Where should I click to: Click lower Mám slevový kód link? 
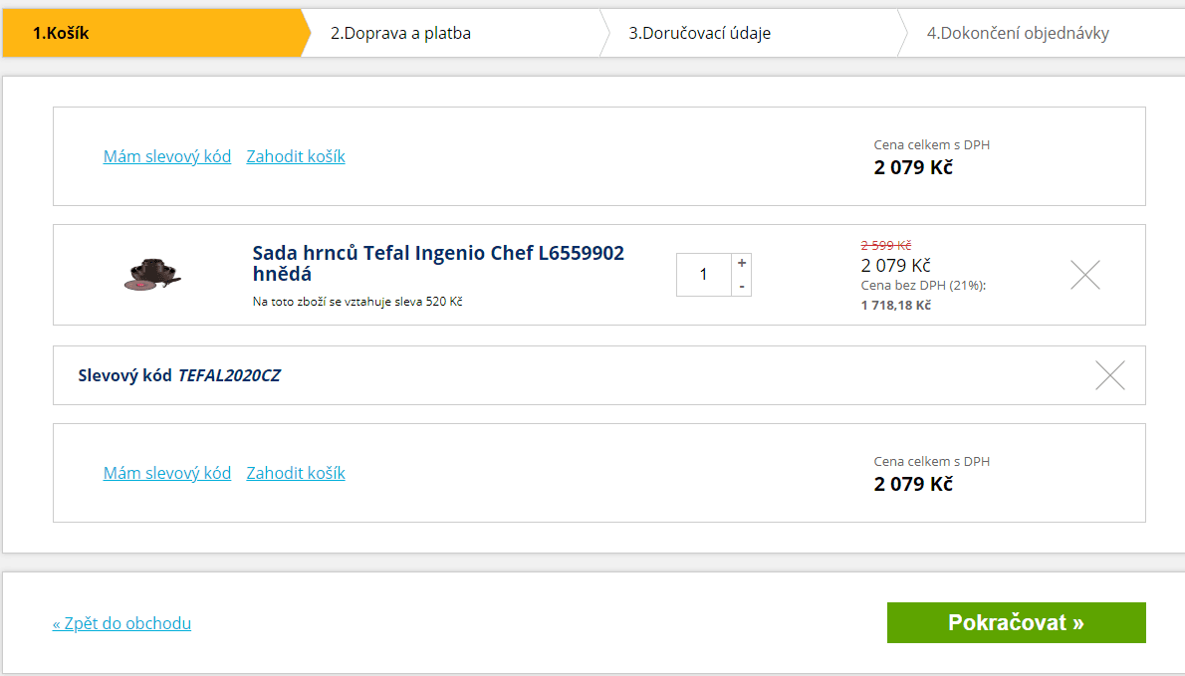coord(166,473)
